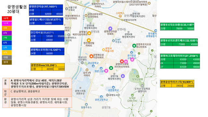This screenshot has height=117, width=208.
Task: Click the green 7억 legend swatch
Action: 7,38
